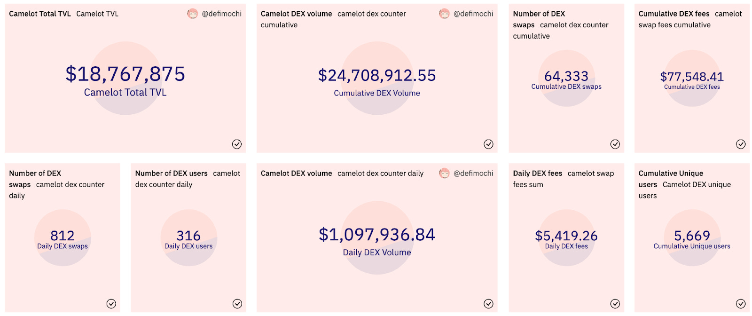The width and height of the screenshot is (752, 316).
Task: Open Camelot DEX volume title of cumulative card
Action: pos(297,14)
